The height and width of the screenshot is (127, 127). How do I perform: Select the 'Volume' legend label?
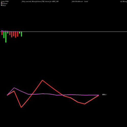pos(5,4)
